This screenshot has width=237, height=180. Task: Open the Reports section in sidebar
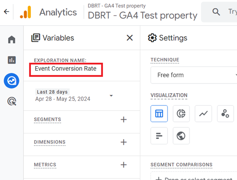pos(11,60)
